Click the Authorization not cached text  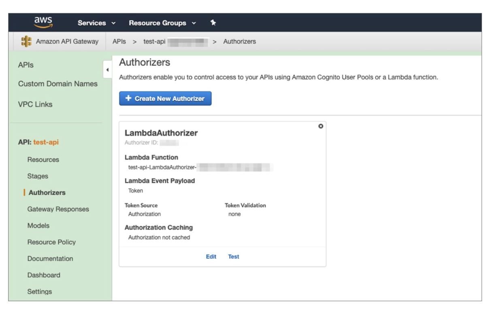[x=159, y=237]
